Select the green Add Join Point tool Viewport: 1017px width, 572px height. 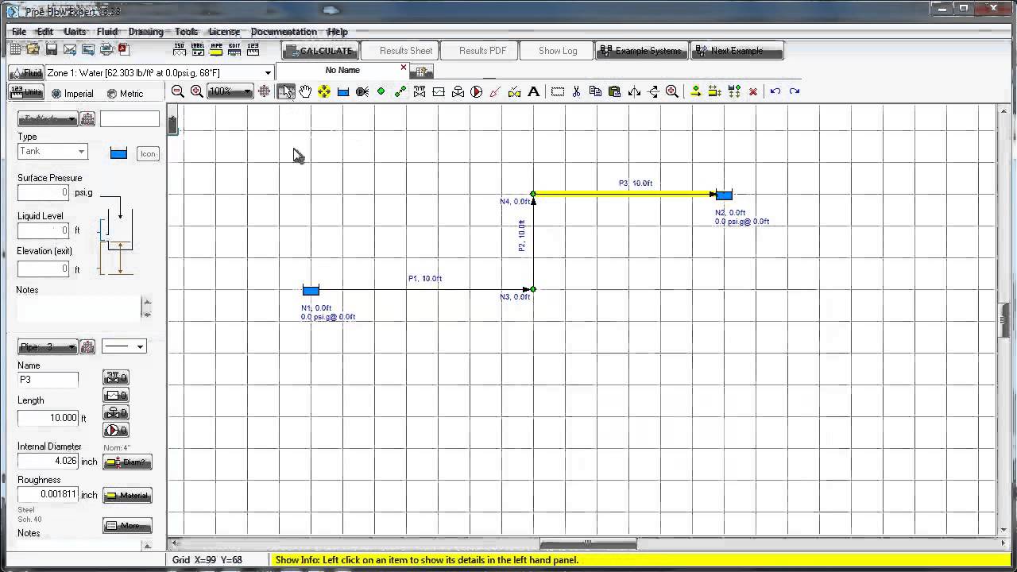[381, 91]
